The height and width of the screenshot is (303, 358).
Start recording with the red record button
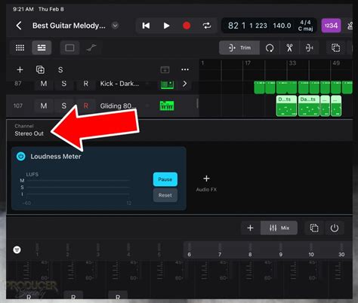tap(187, 26)
